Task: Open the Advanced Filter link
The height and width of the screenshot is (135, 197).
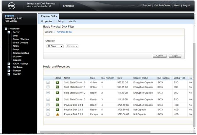Action: pos(64,32)
